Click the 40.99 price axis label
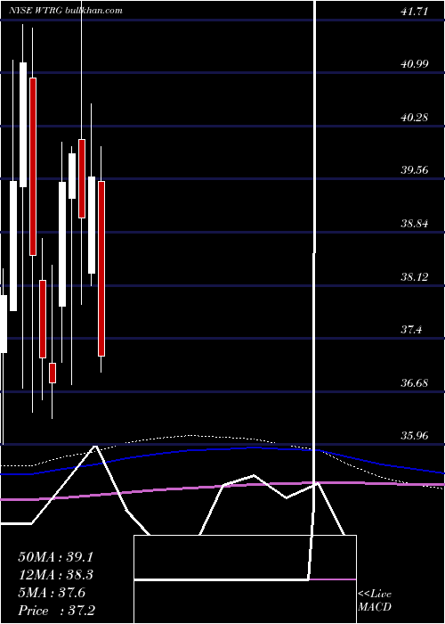445x624 pixels. [415, 63]
